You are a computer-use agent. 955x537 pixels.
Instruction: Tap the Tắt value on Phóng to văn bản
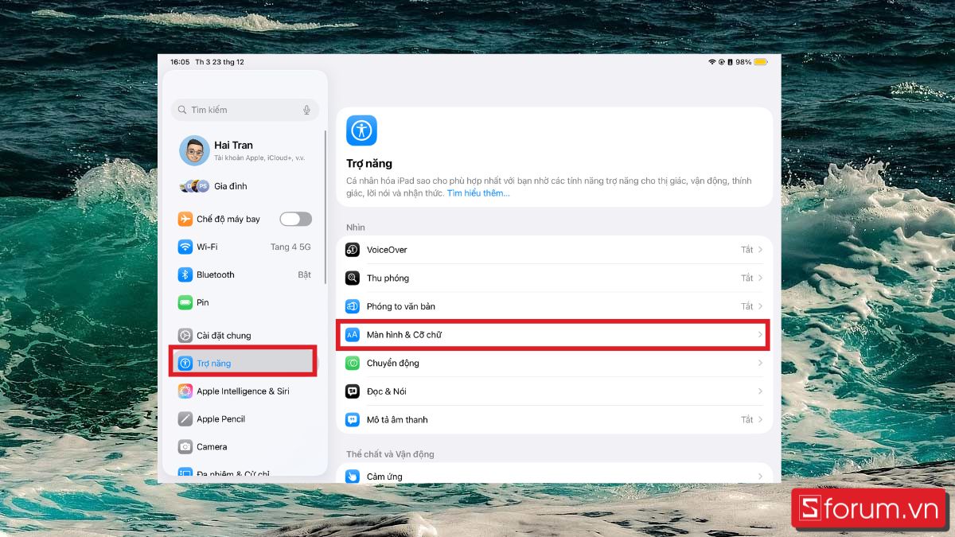pos(747,306)
